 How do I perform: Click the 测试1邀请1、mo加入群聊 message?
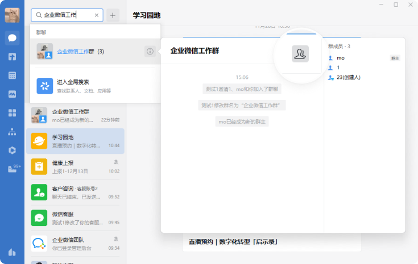(x=242, y=89)
